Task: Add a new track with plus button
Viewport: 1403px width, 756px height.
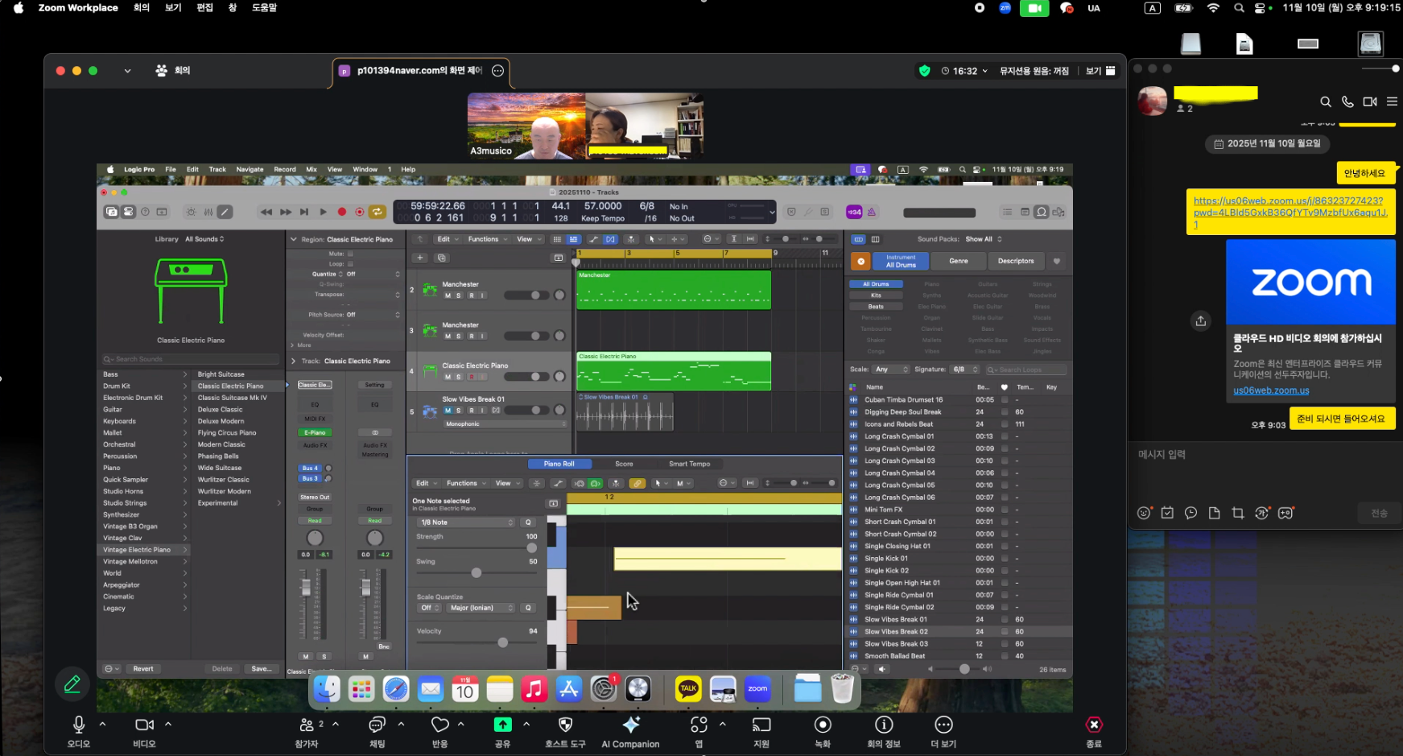Action: pos(419,258)
